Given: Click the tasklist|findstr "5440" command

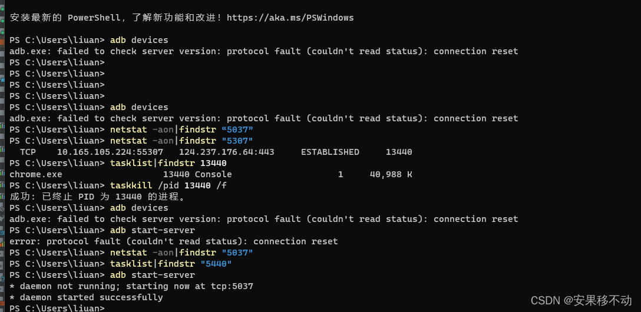Looking at the screenshot, I should coord(171,264).
